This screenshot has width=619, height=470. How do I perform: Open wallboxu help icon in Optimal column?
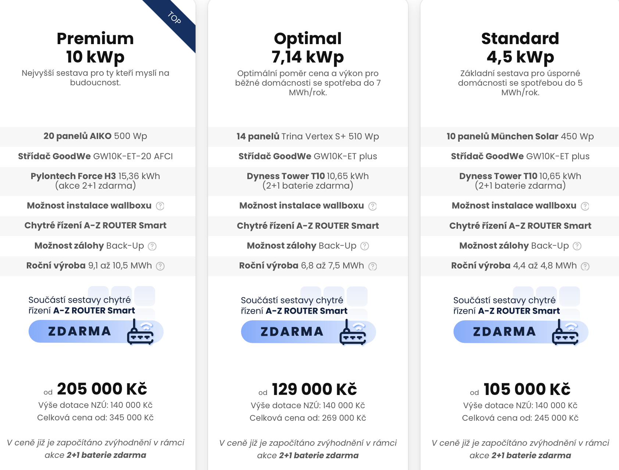(372, 206)
